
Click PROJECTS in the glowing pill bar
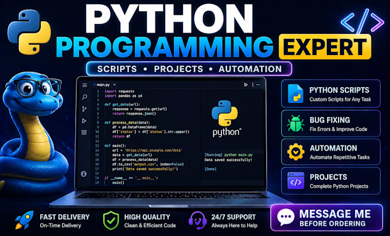coord(178,69)
